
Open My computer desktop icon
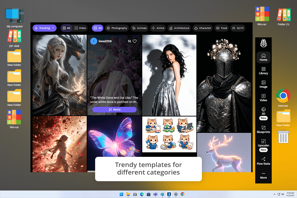pos(15,18)
